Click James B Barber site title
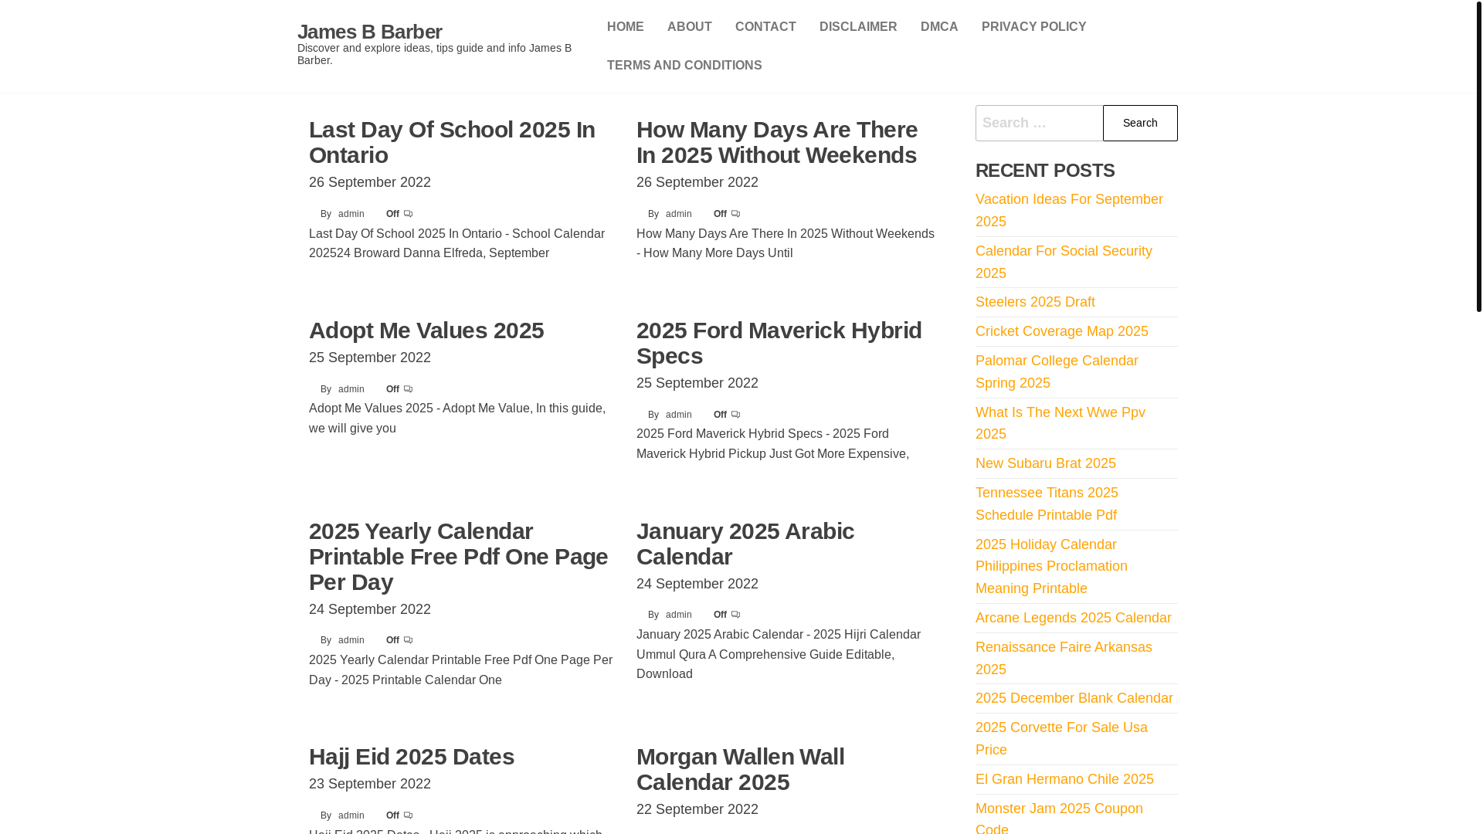The image size is (1483, 834). pos(369,32)
